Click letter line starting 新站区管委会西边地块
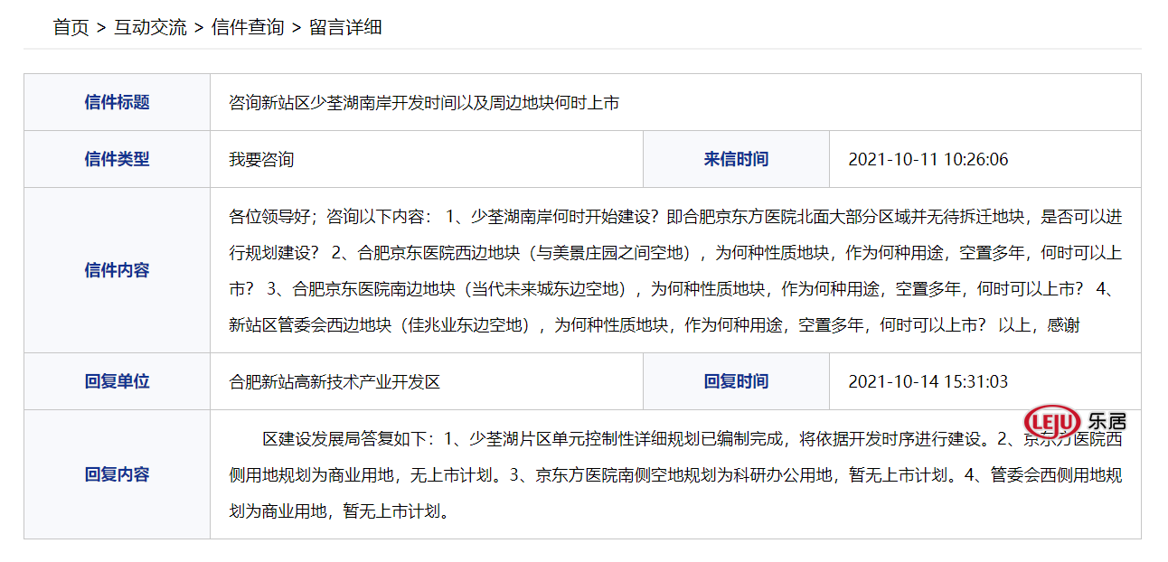 click(655, 325)
